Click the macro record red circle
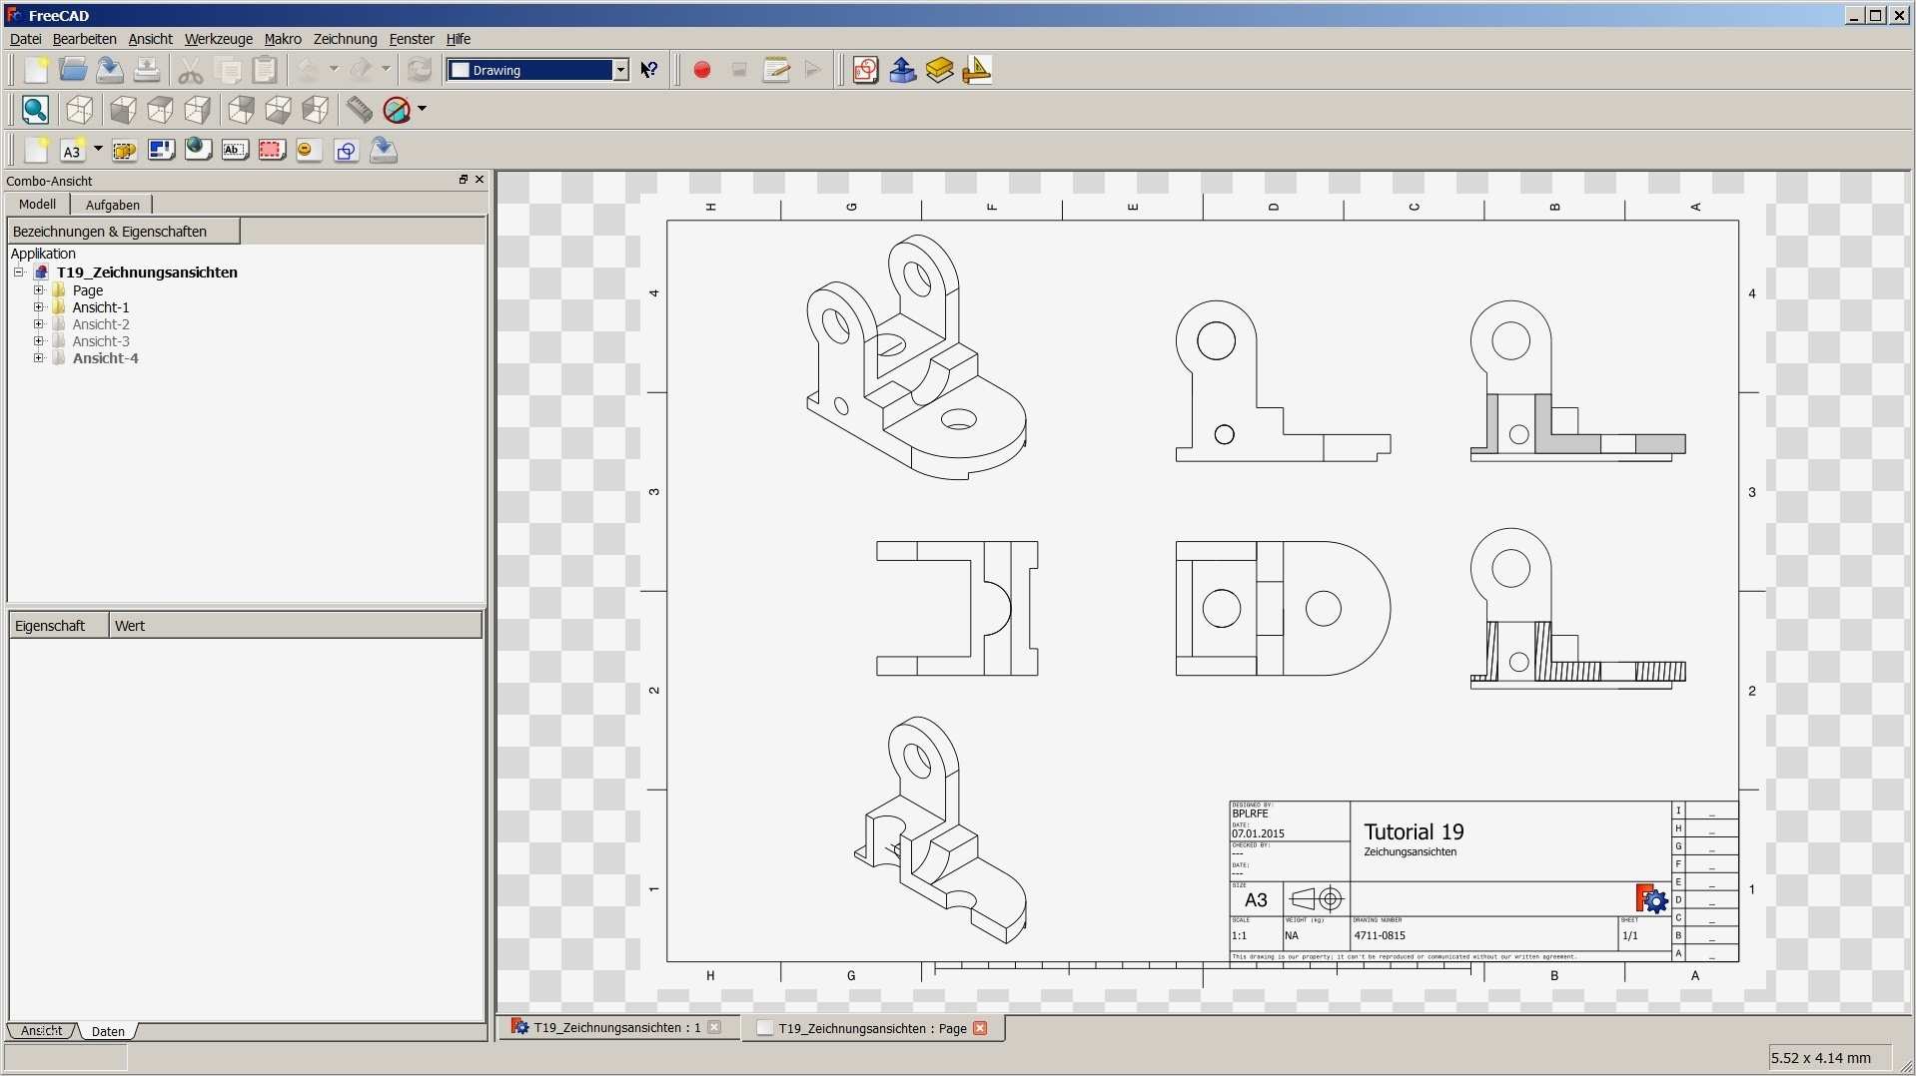Image resolution: width=1916 pixels, height=1076 pixels. click(702, 70)
